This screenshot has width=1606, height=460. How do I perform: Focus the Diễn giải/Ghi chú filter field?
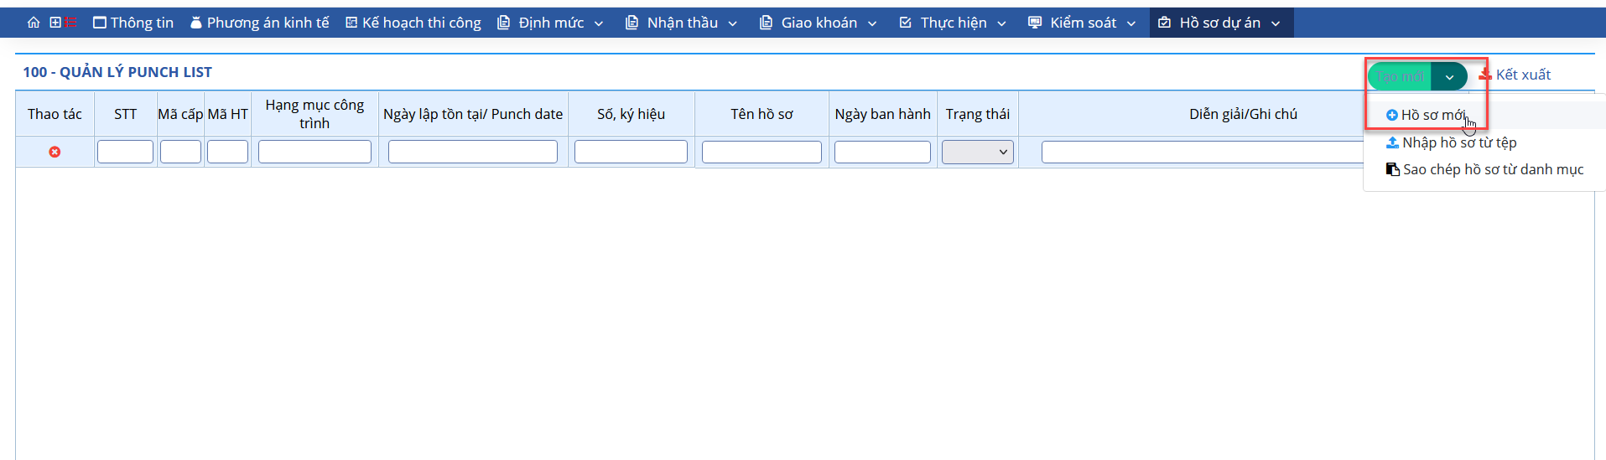tap(1204, 152)
